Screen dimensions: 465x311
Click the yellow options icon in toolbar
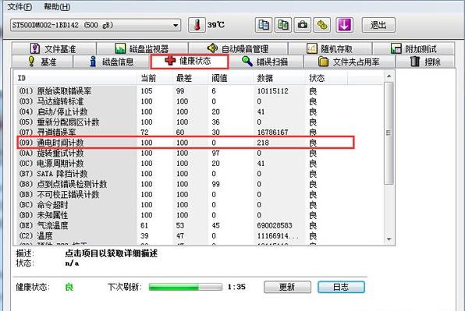pyautogui.click(x=322, y=25)
